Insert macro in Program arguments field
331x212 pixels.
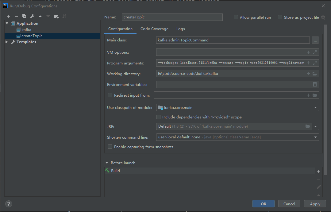point(308,63)
